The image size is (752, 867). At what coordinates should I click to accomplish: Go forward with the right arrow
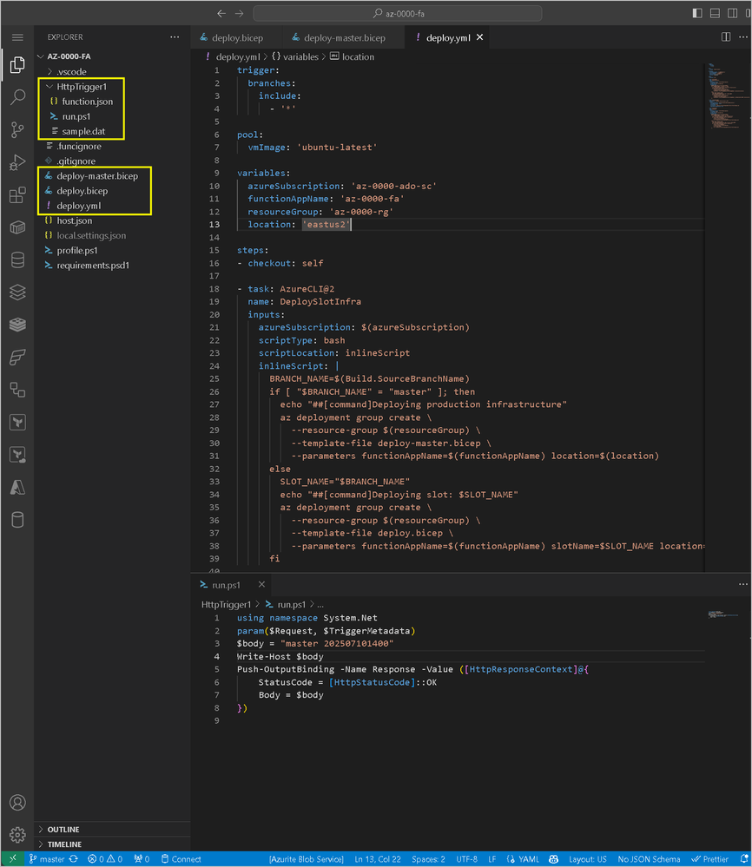tap(239, 13)
